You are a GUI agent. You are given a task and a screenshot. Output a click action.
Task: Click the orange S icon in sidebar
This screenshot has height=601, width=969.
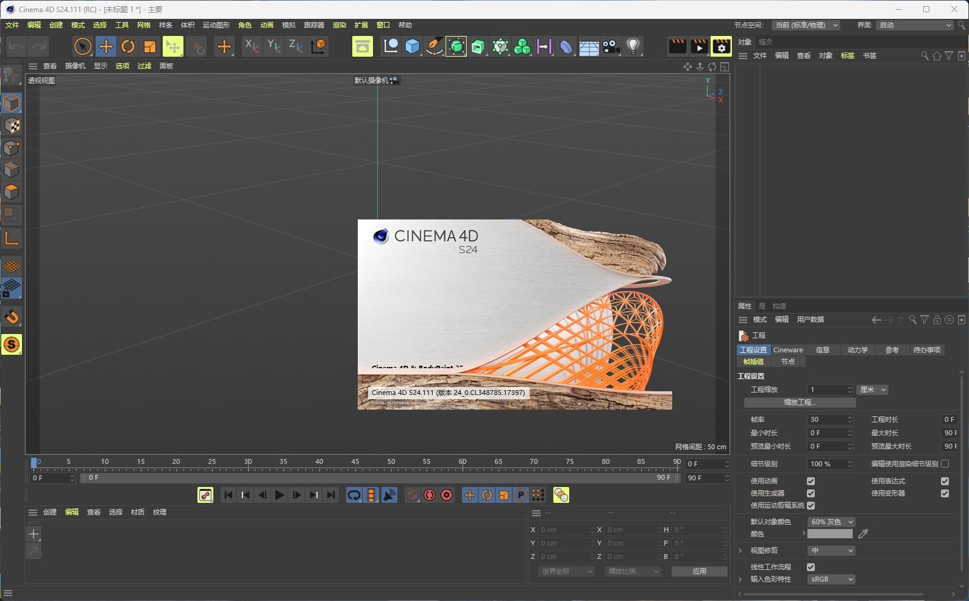(12, 344)
